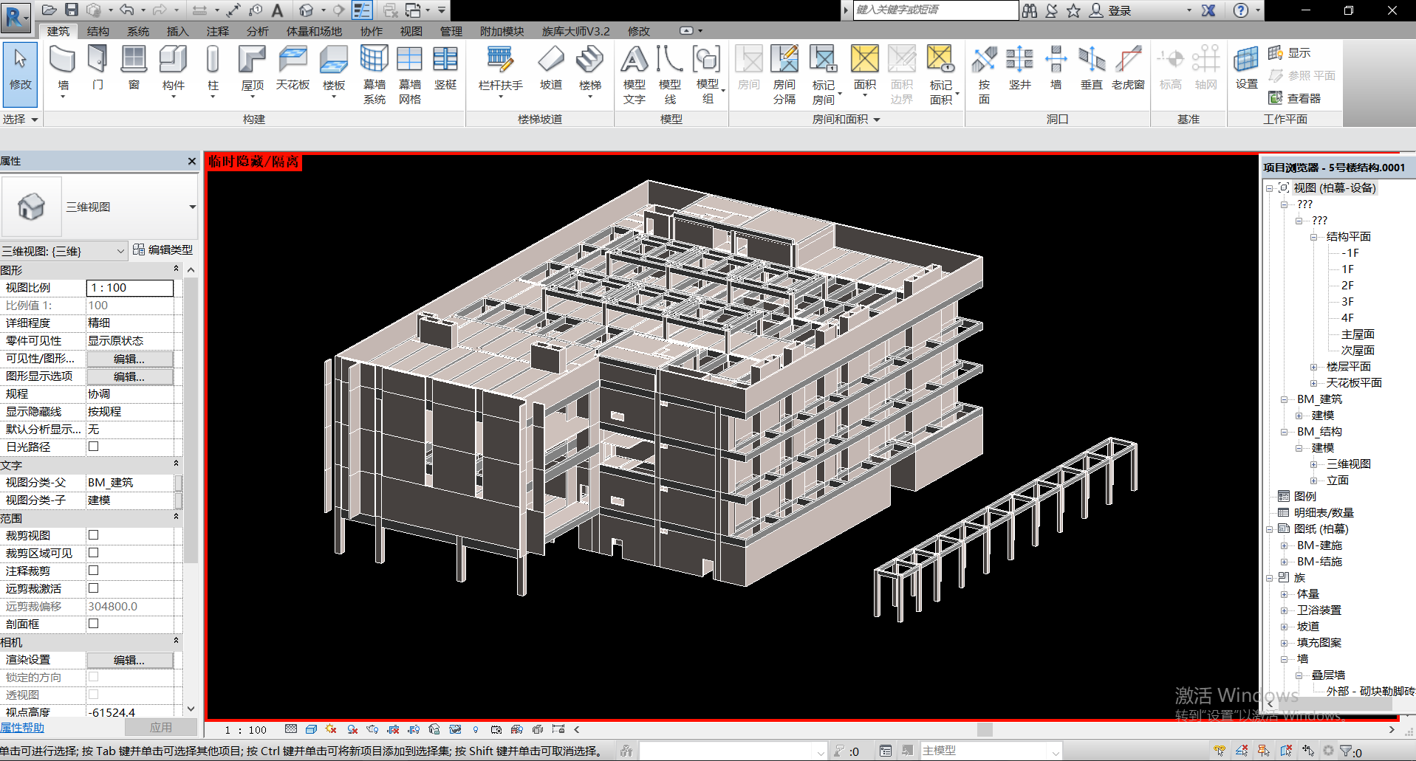Open the 视图 ribbon tab

(x=411, y=31)
